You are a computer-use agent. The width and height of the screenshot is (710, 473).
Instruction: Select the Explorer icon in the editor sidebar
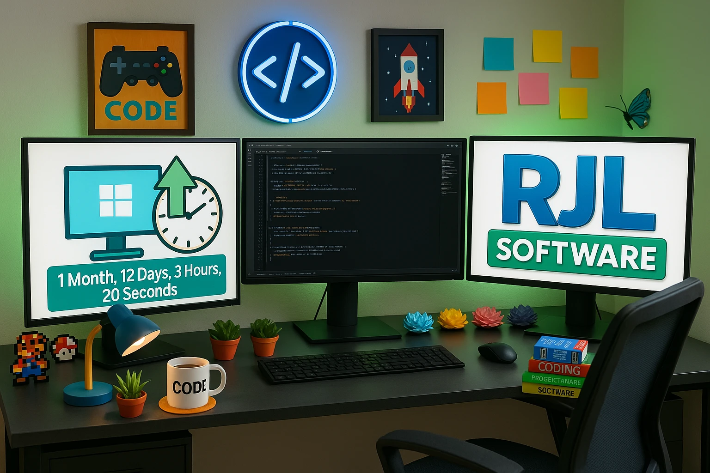click(250, 151)
